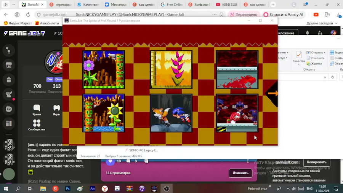Click the Копировать button
This screenshot has width=343, height=193.
point(317,162)
